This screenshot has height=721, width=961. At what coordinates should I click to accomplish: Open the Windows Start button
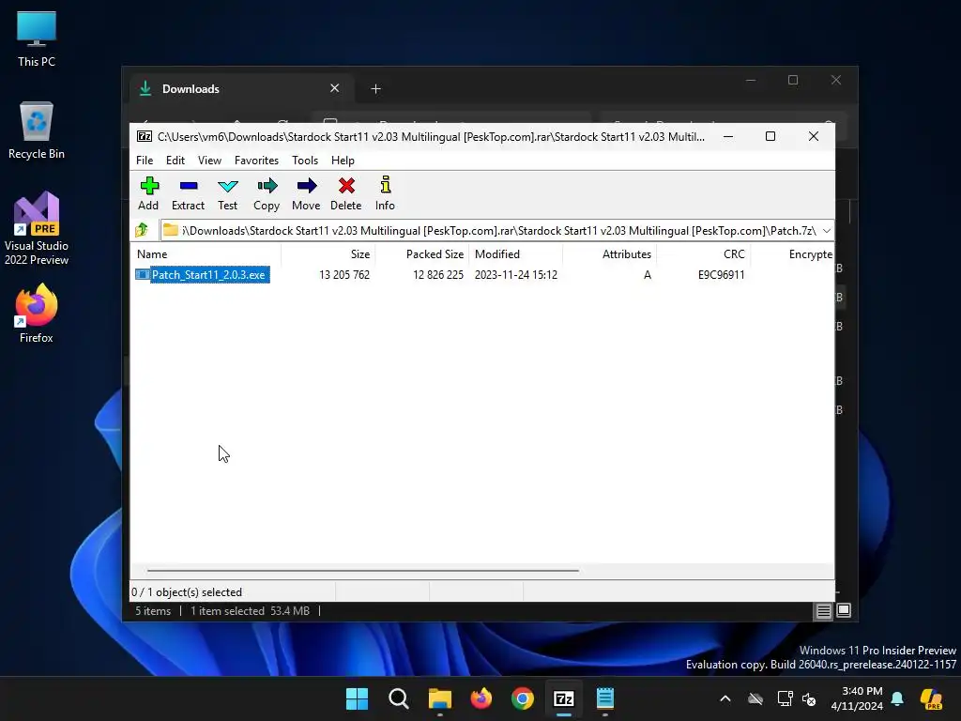click(357, 698)
